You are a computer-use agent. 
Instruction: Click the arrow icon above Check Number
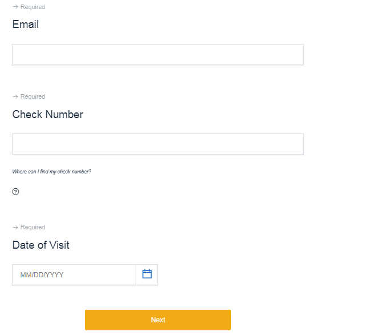(x=15, y=96)
